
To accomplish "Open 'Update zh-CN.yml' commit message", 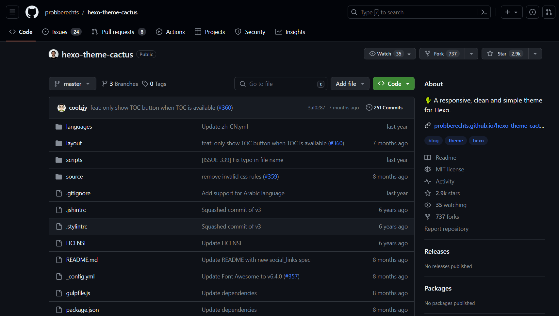I will [x=225, y=127].
